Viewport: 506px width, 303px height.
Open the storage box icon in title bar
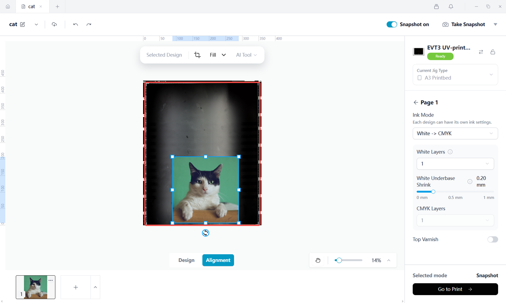[x=436, y=7]
